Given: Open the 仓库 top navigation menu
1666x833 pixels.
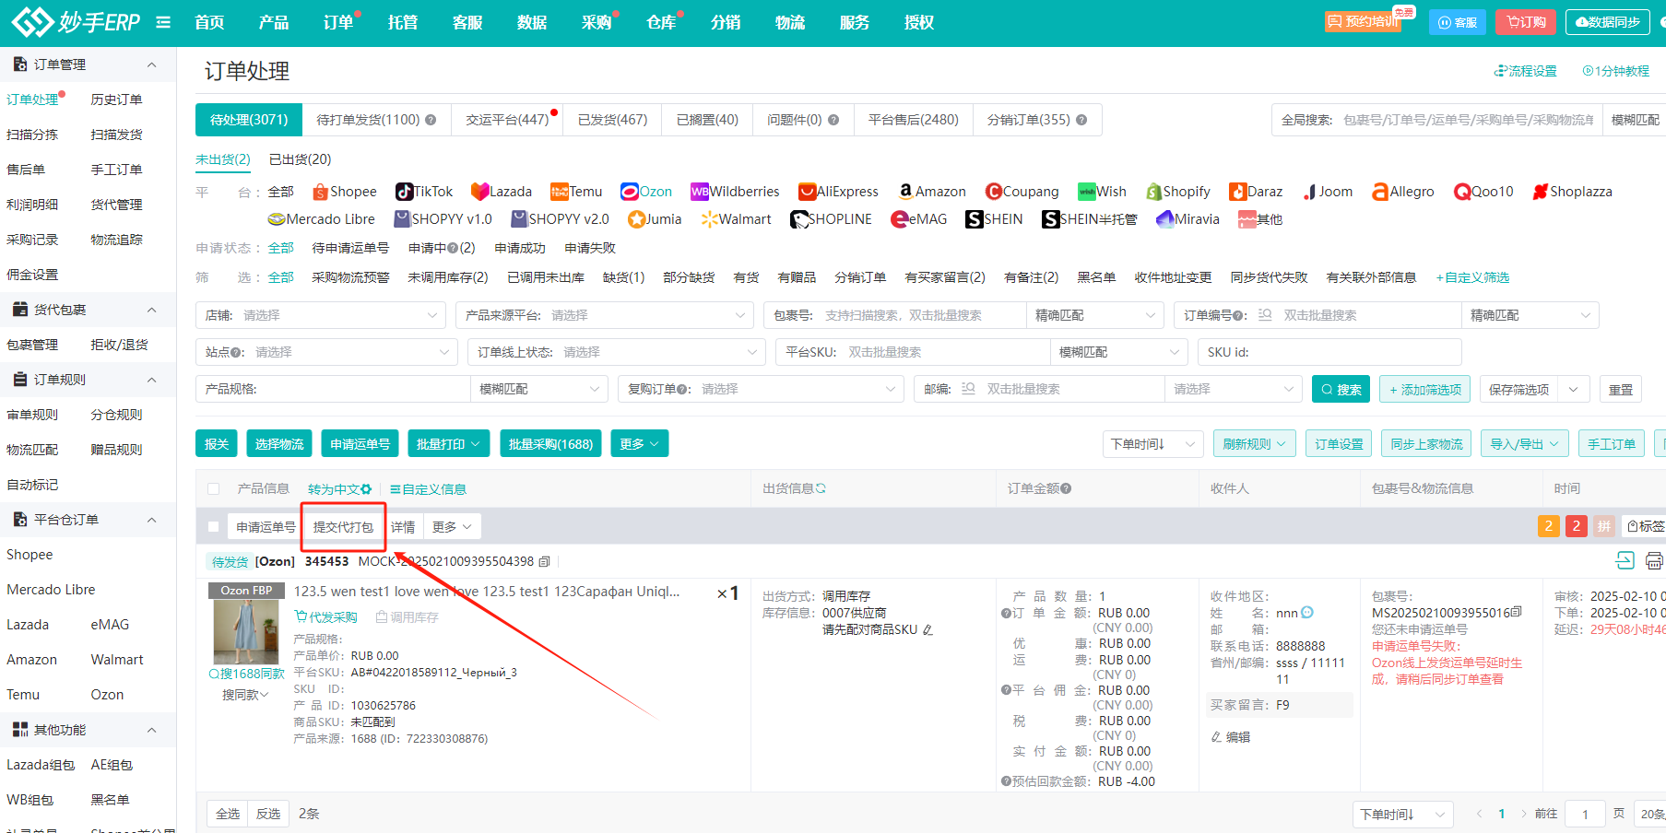Looking at the screenshot, I should point(661,22).
